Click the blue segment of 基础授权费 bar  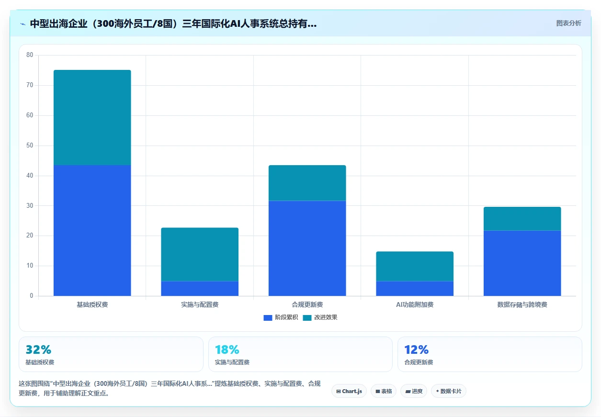point(92,230)
